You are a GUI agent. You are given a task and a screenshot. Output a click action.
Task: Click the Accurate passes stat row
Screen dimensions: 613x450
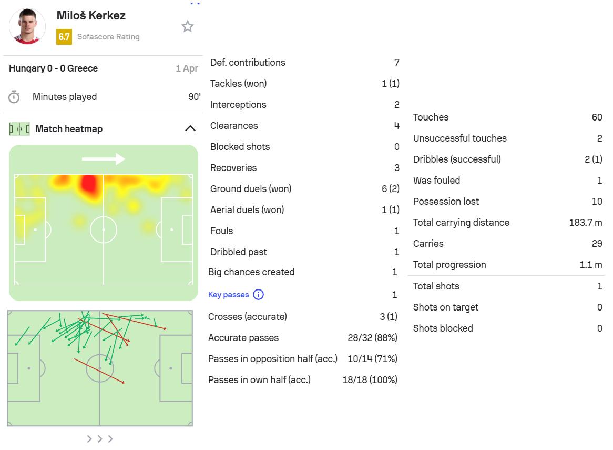point(303,338)
